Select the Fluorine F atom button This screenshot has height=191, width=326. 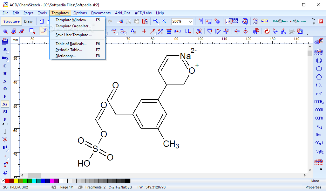(5, 96)
